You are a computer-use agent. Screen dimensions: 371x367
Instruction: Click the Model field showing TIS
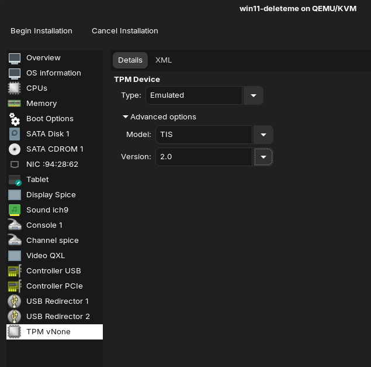pos(204,135)
